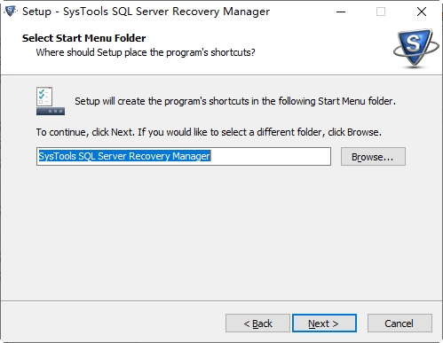
Task: Click the SysTools shield logo in header
Action: 415,48
